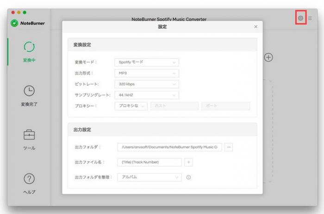Open the プロキシー proxy type dropdown
This screenshot has height=214, width=324.
coord(131,106)
